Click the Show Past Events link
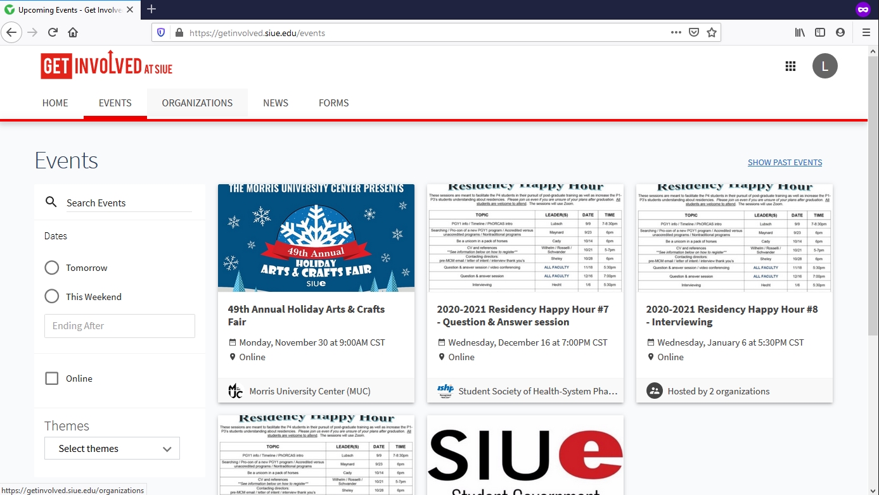The width and height of the screenshot is (879, 495). pos(785,163)
